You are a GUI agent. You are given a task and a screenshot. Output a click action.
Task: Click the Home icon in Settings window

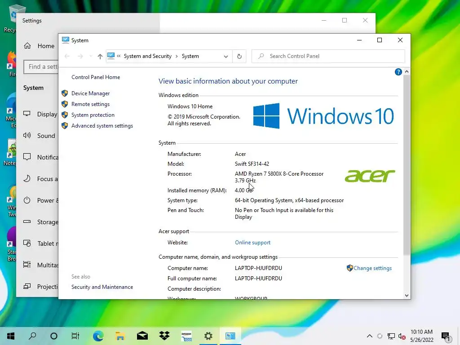tap(27, 46)
